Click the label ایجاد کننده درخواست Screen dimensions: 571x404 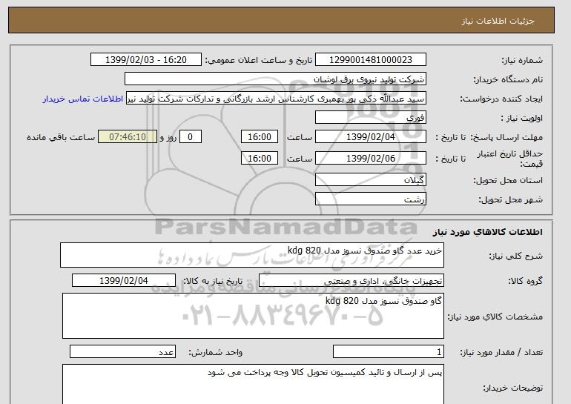[x=501, y=99]
